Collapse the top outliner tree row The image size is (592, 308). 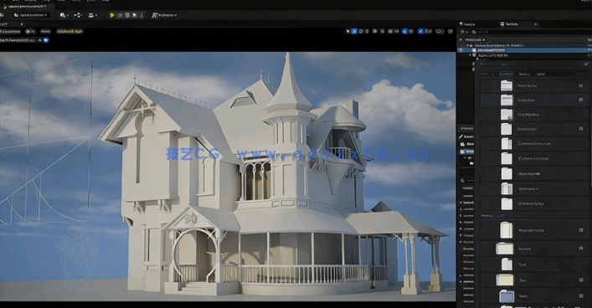[x=468, y=45]
